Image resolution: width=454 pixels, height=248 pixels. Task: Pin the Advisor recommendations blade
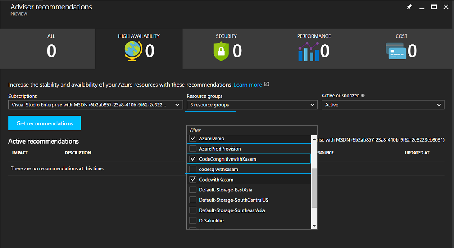409,7
